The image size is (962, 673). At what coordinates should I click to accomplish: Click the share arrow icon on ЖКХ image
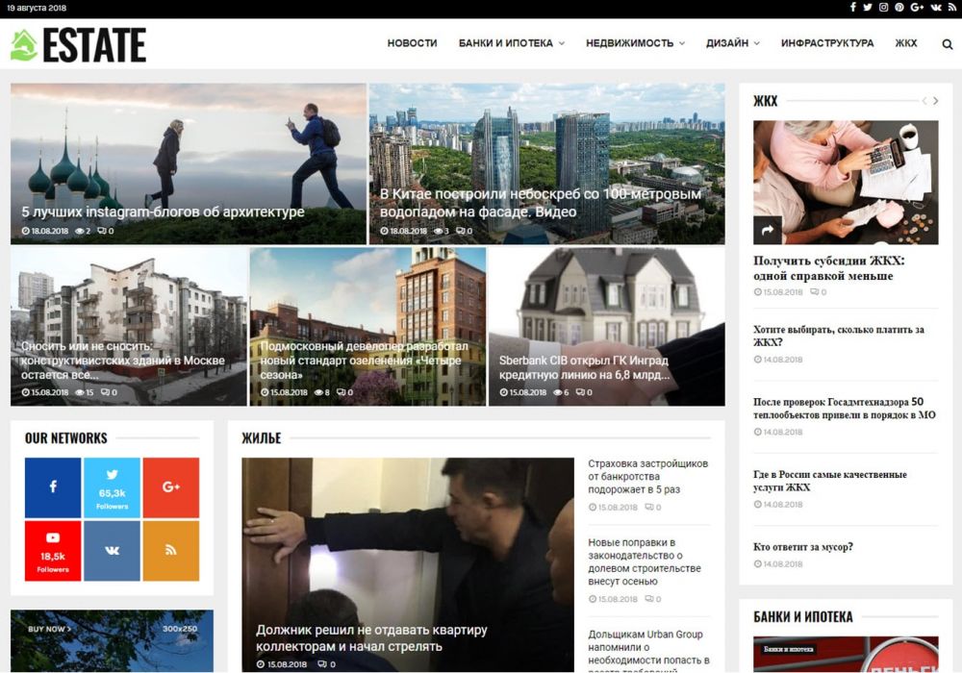tap(768, 231)
